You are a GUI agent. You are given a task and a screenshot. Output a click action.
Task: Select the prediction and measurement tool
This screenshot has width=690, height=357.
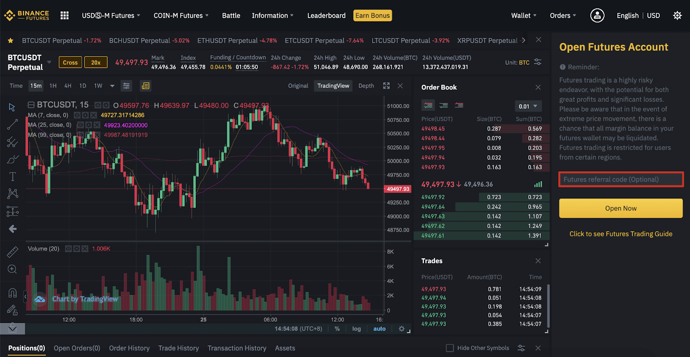(x=13, y=211)
